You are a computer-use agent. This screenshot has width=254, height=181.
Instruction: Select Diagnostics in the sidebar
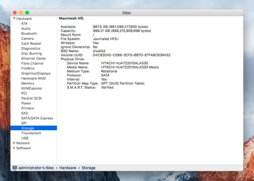click(x=31, y=49)
